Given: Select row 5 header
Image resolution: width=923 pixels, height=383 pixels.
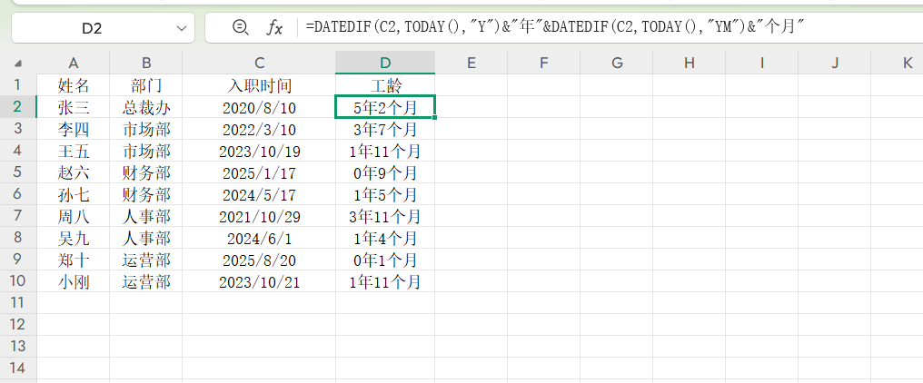Looking at the screenshot, I should tap(18, 172).
